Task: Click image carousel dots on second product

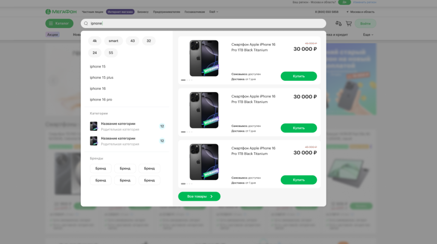Action: click(x=186, y=132)
